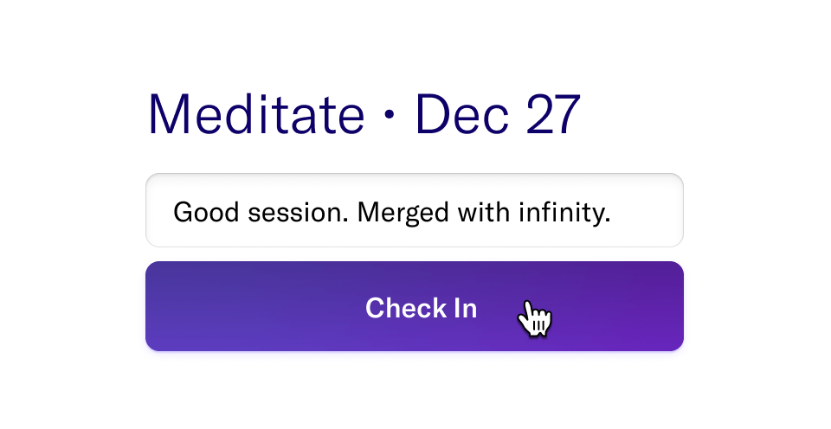This screenshot has height=429, width=831.
Task: Click the word 'Good' in note field
Action: click(206, 213)
